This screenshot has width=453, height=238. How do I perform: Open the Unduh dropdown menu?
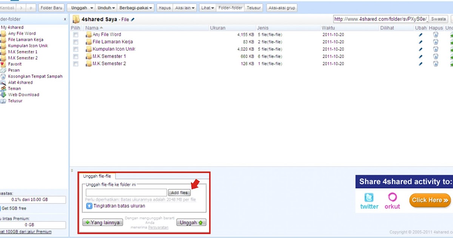click(106, 8)
